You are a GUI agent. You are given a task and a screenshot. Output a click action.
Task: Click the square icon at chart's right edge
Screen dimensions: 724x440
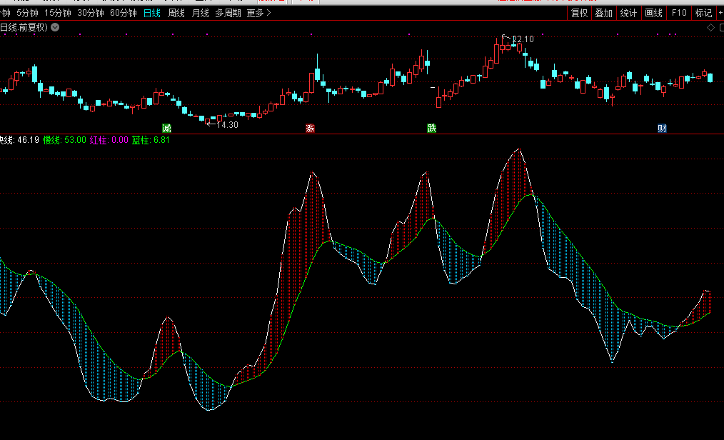point(720,28)
